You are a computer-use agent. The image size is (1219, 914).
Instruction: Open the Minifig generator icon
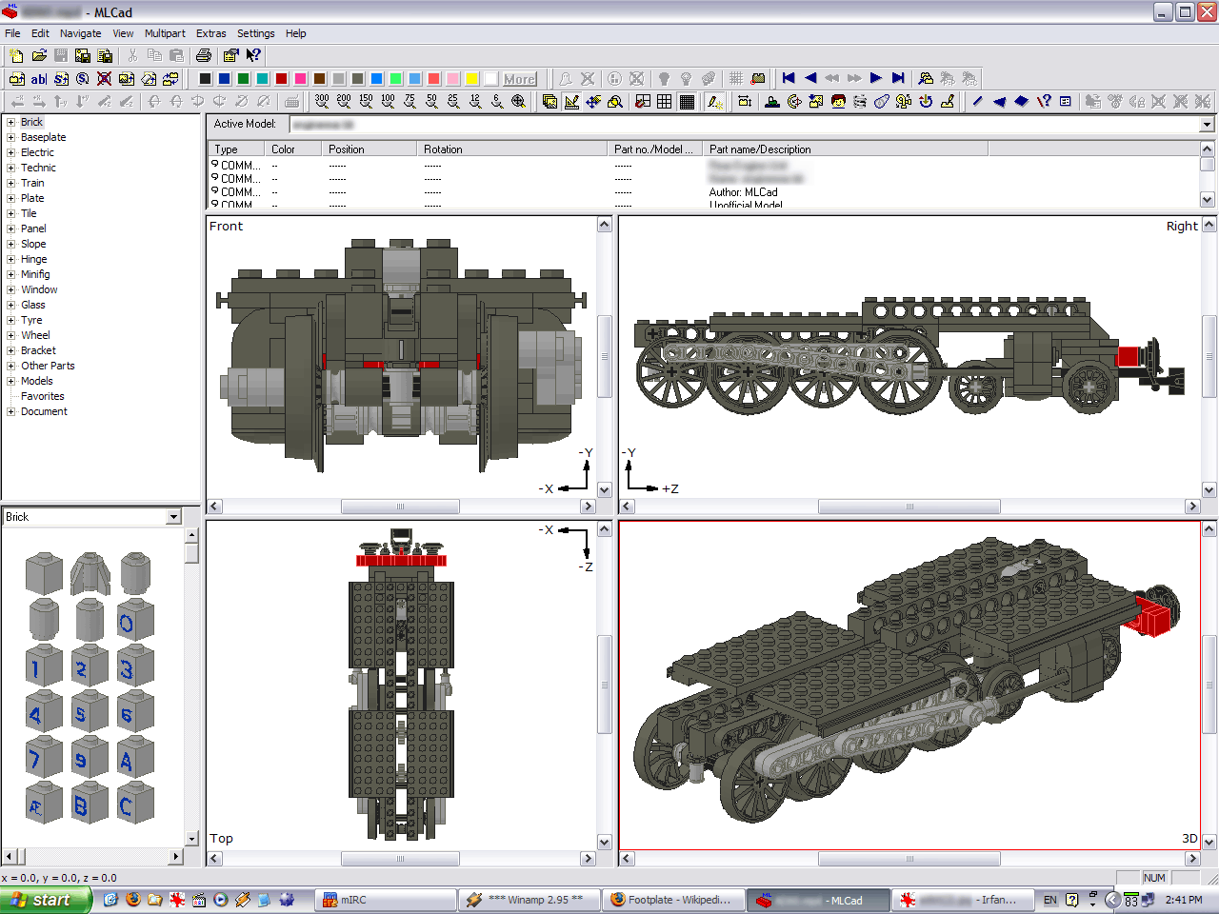coord(838,102)
